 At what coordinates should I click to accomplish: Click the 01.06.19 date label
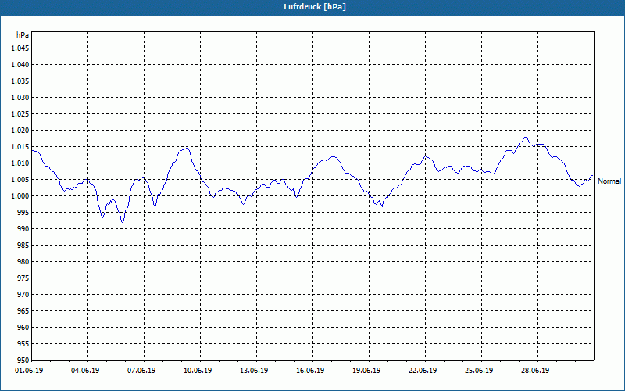29,371
